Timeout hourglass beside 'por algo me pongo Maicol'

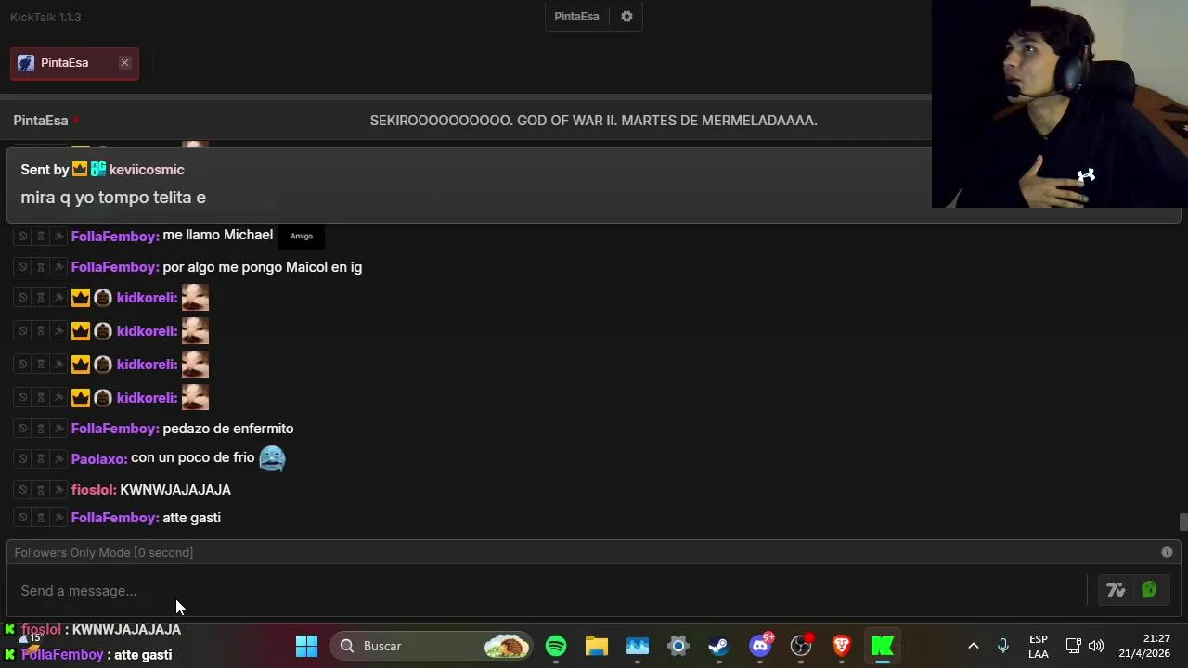tap(40, 267)
